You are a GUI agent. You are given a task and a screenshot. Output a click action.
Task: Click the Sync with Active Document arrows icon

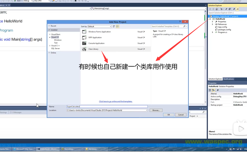[x=226, y=9]
